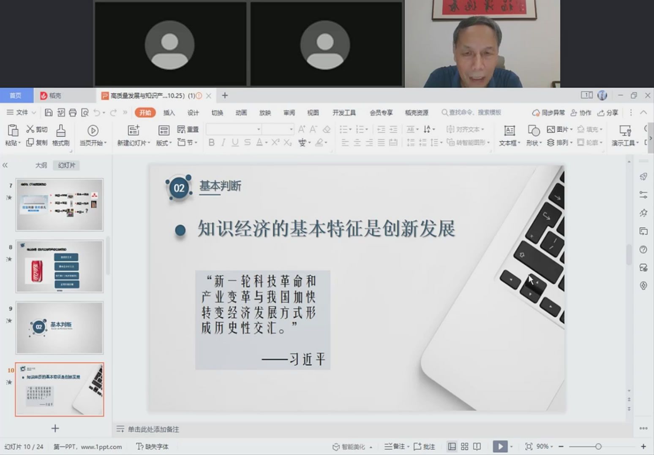Viewport: 654px width, 455px height.
Task: Start slideshow from the status bar play button
Action: click(500, 446)
